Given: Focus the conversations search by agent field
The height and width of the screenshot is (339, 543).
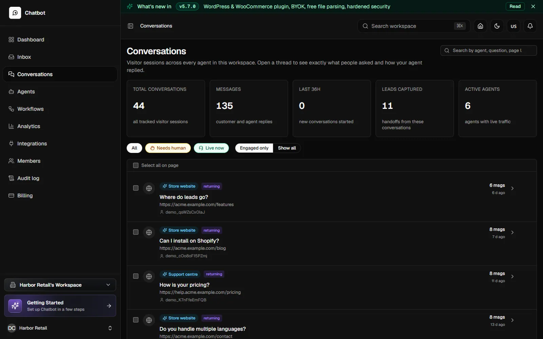Looking at the screenshot, I should (x=488, y=51).
